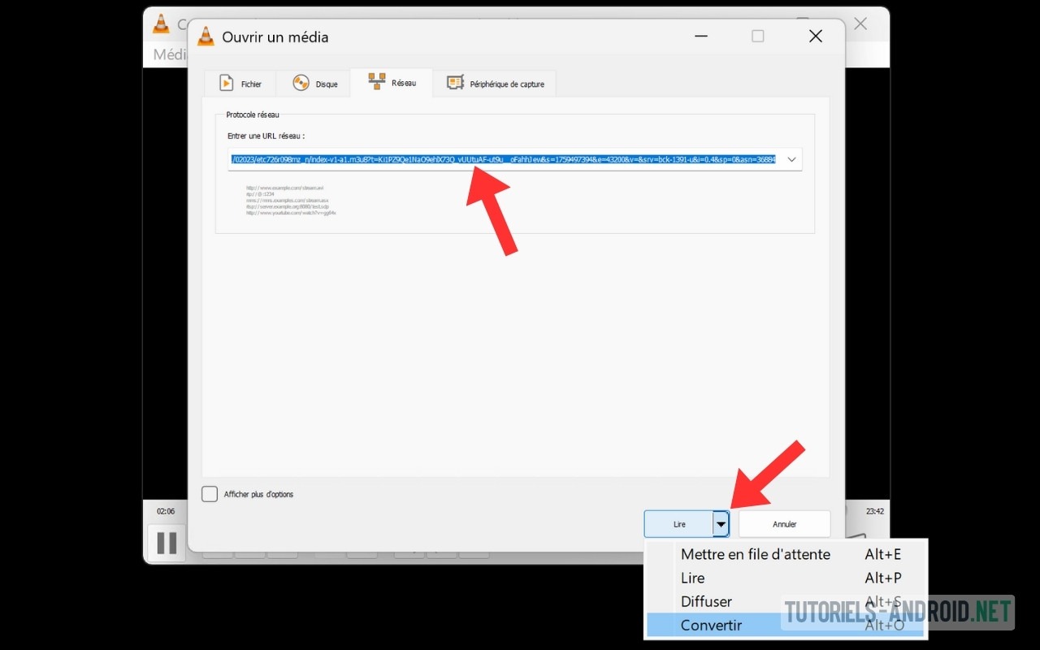This screenshot has height=650, width=1040.
Task: Pause playback in the VLC main window
Action: coord(167,543)
